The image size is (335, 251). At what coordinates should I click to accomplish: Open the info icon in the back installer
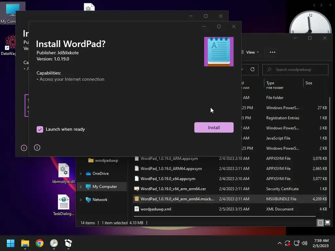click(x=24, y=148)
